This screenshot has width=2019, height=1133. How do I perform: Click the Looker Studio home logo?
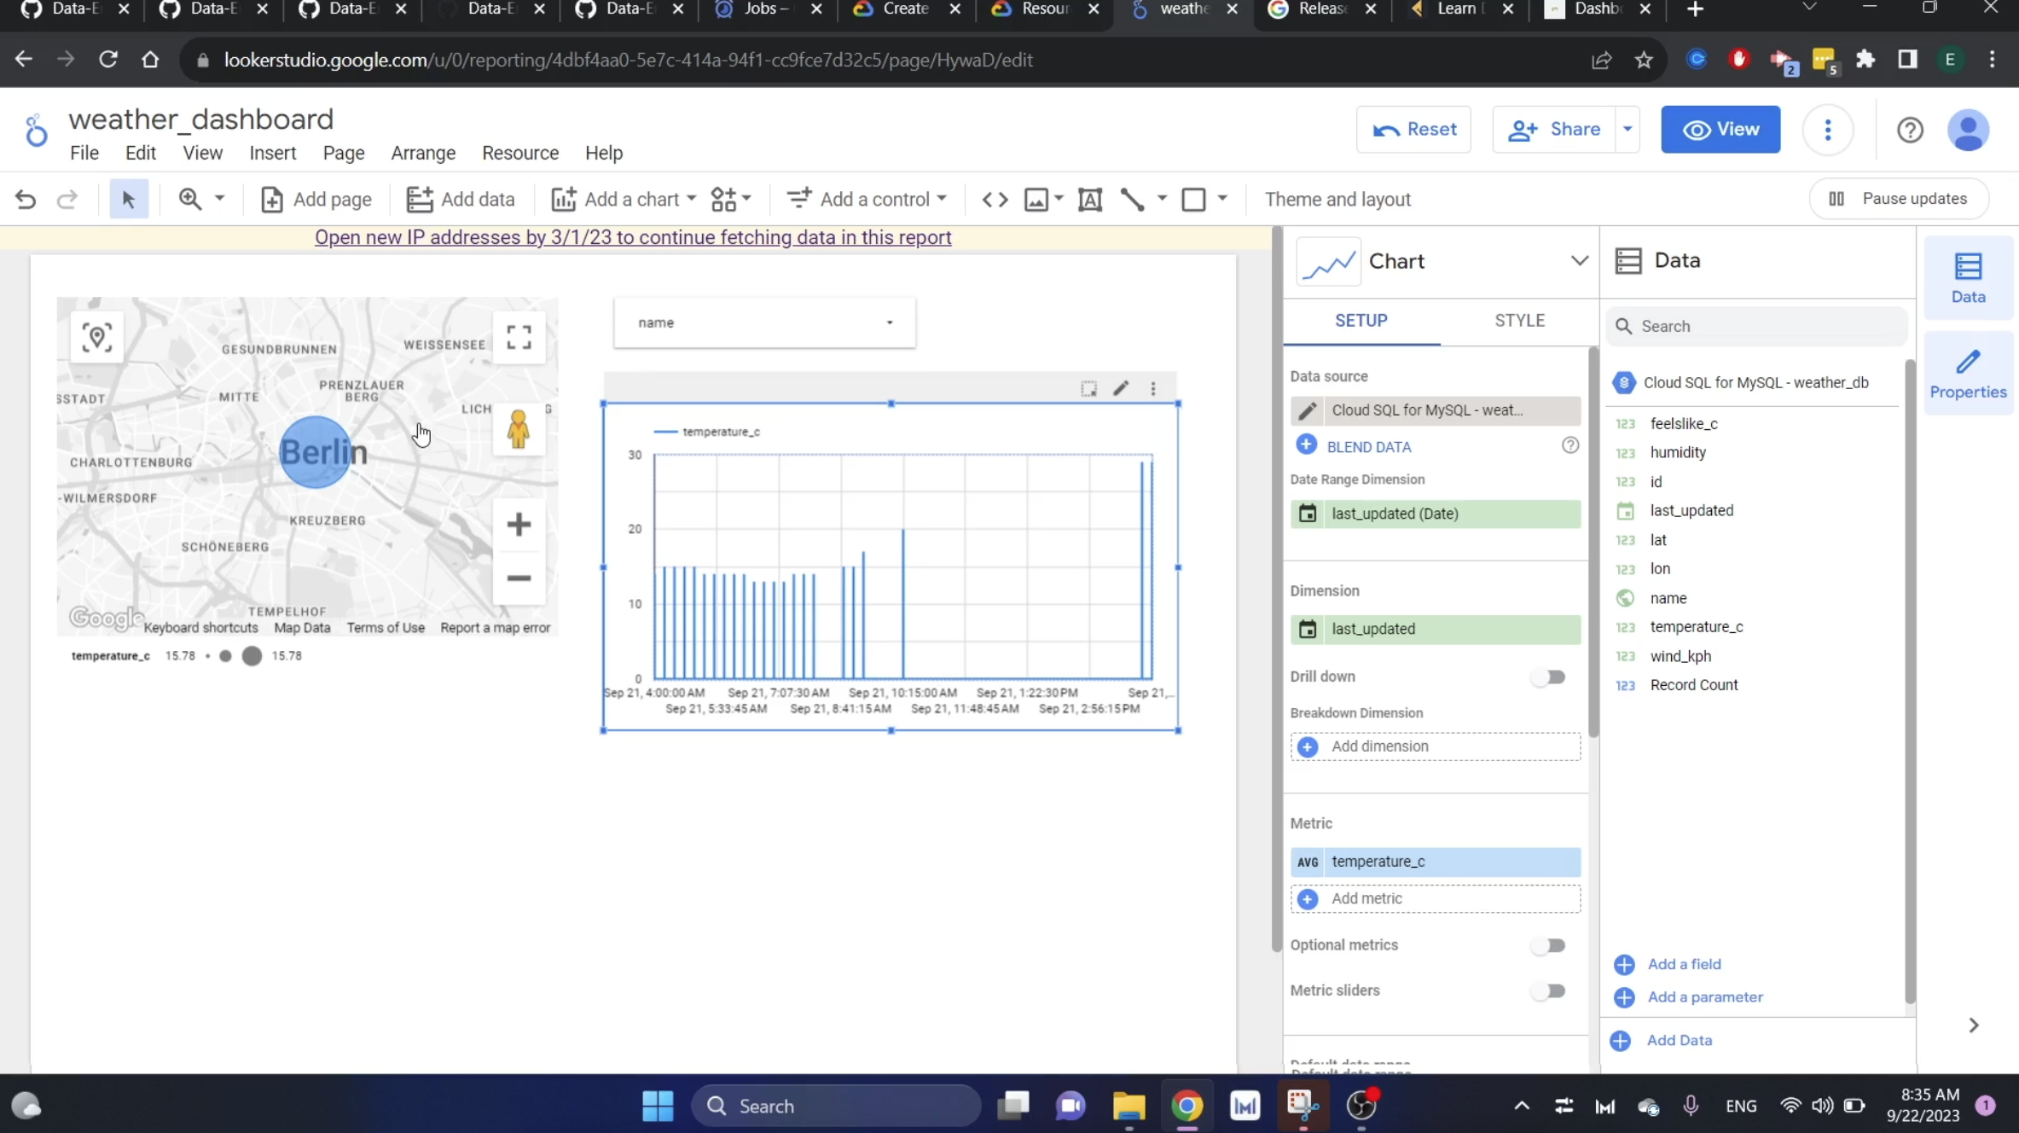[x=35, y=130]
